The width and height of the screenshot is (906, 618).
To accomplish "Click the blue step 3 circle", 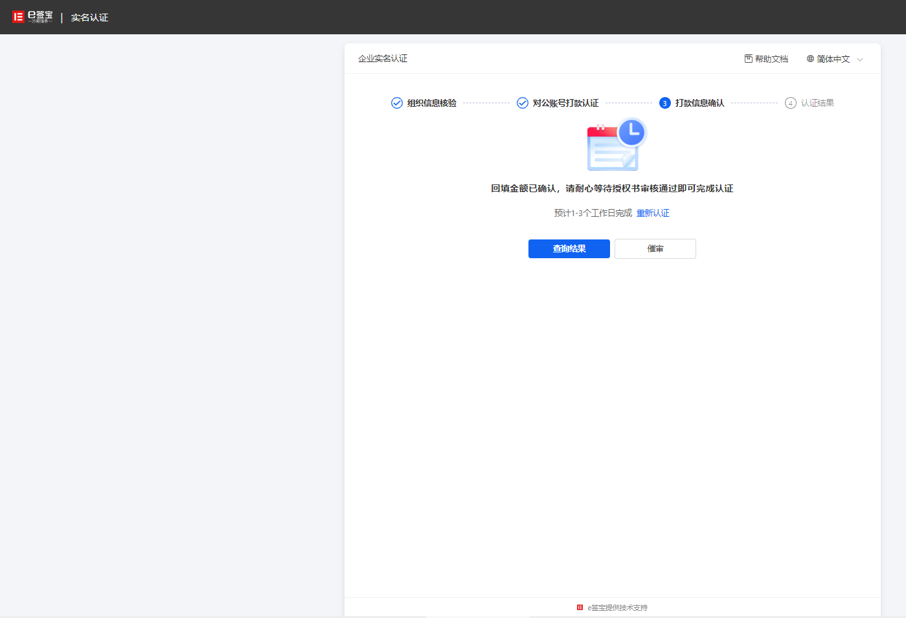I will coord(664,103).
